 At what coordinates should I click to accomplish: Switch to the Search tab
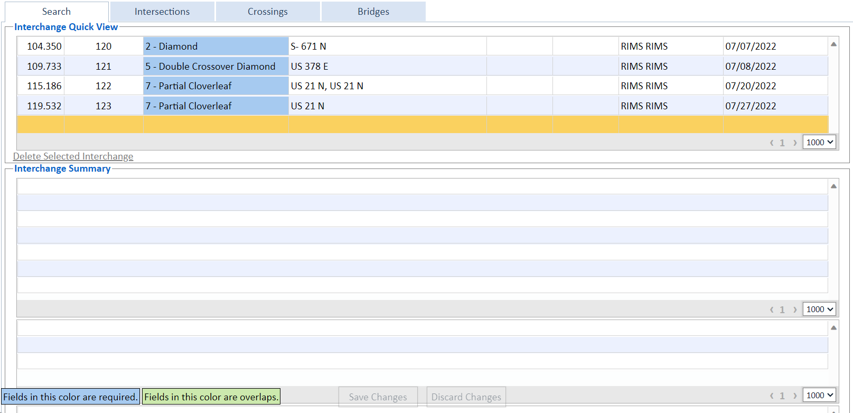[x=57, y=12]
